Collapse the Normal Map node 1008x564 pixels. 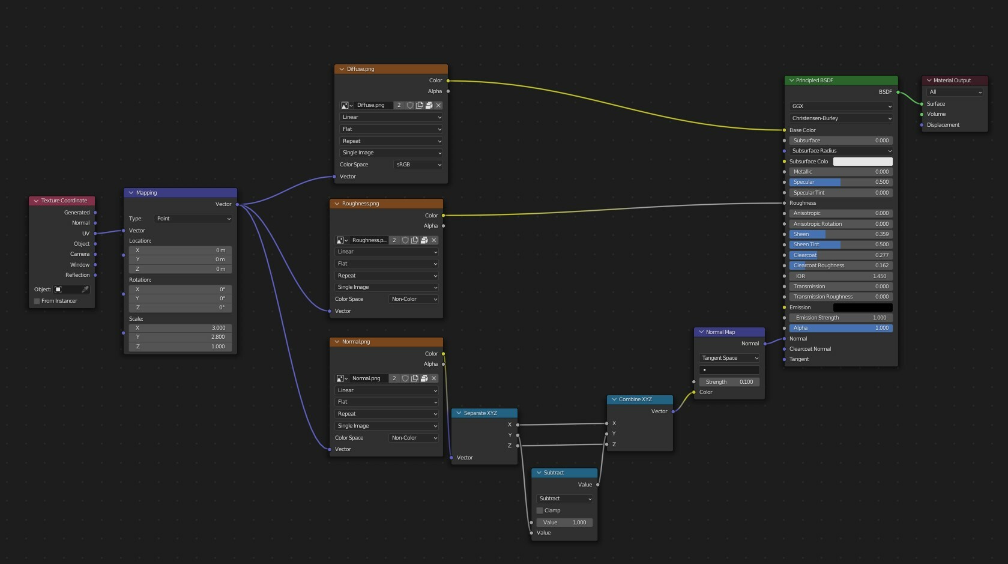coord(701,332)
